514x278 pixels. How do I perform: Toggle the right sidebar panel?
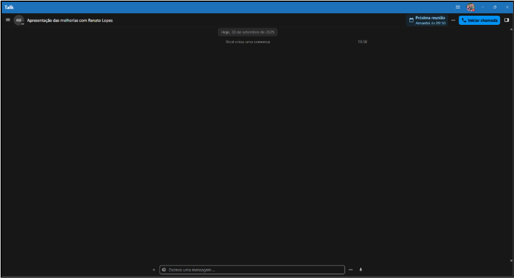point(507,20)
